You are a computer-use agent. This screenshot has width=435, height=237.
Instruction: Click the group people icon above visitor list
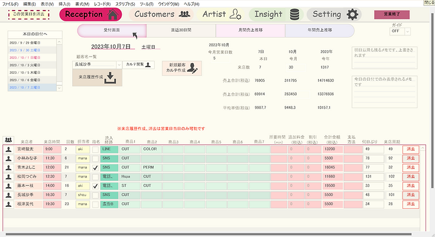8,140
